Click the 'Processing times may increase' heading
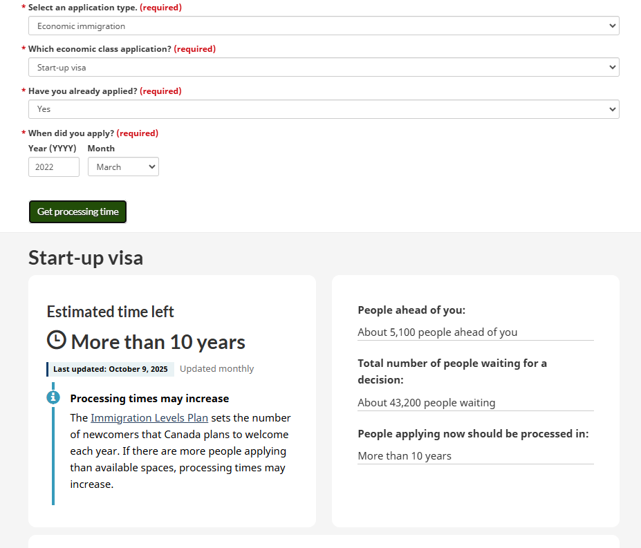Image resolution: width=641 pixels, height=548 pixels. [x=149, y=399]
